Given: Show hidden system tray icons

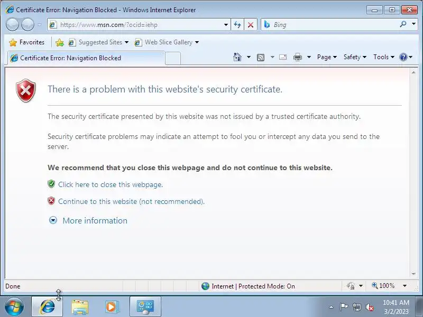Looking at the screenshot, I should click(332, 307).
